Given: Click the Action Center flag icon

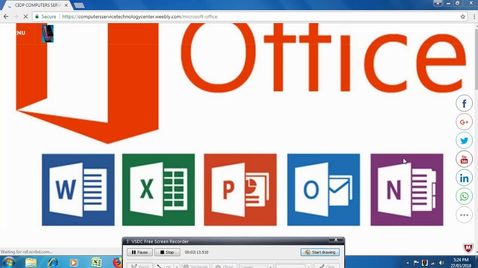Looking at the screenshot, I should (x=416, y=263).
